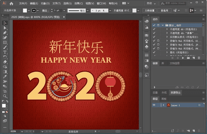
Task: Select the Type tool
Action: click(5, 52)
